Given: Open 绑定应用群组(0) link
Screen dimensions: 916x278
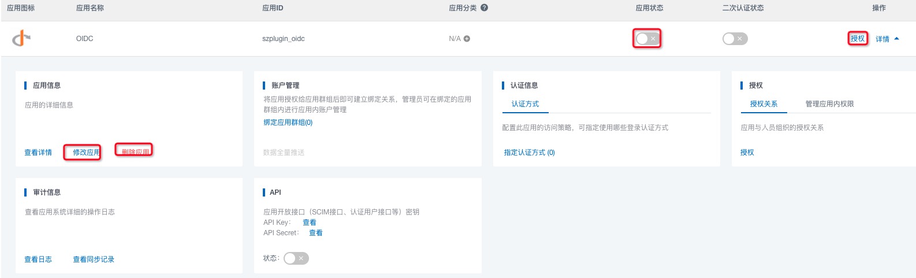Looking at the screenshot, I should pos(288,123).
